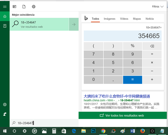168x135 pixels.
Task: Click the 5 key on calculator
Action: pos(113,63)
